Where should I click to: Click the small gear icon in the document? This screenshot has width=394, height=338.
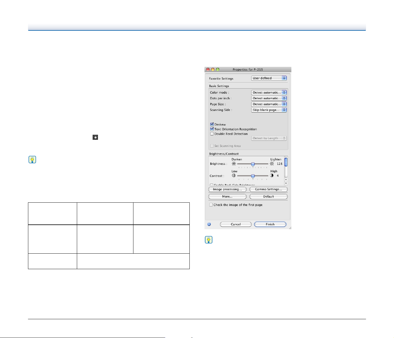(x=95, y=137)
